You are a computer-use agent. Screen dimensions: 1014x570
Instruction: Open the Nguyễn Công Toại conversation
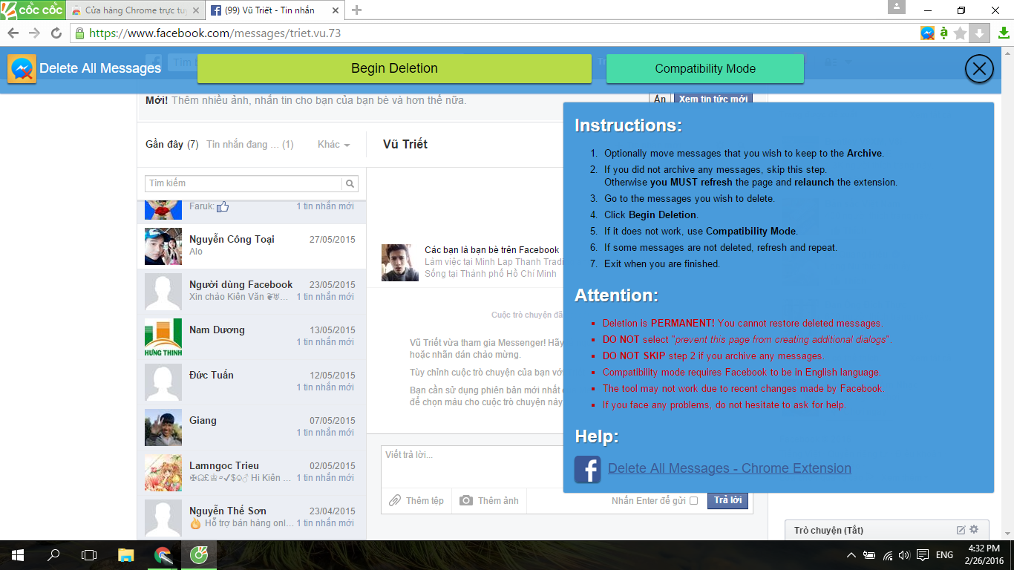click(252, 246)
